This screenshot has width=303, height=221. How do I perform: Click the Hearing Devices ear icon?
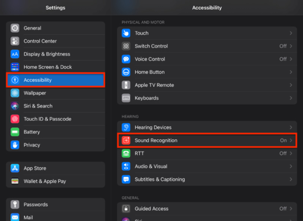[126, 127]
